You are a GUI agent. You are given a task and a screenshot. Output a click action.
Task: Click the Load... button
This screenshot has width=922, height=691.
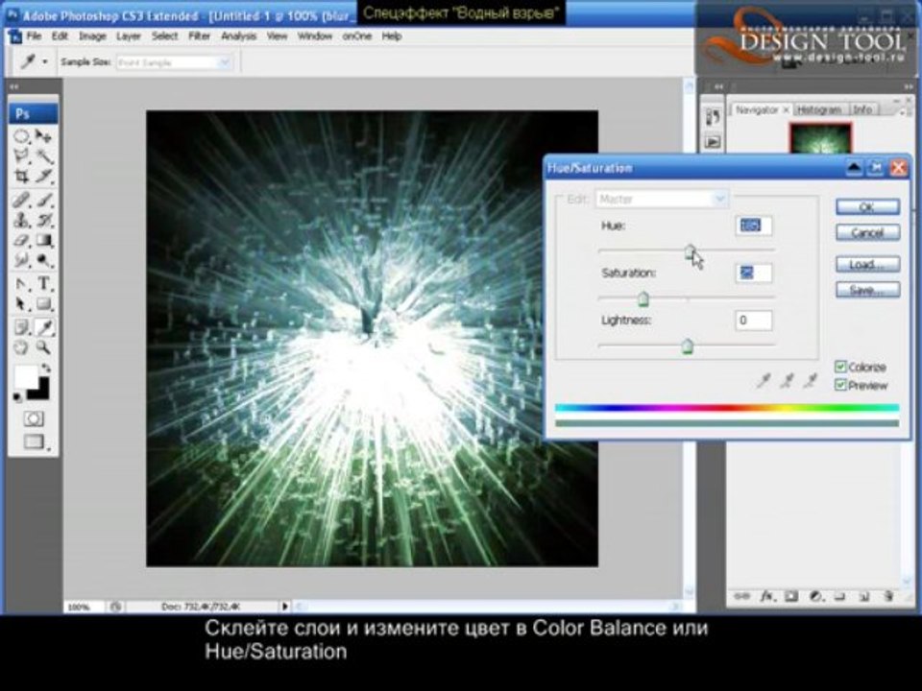click(x=867, y=265)
